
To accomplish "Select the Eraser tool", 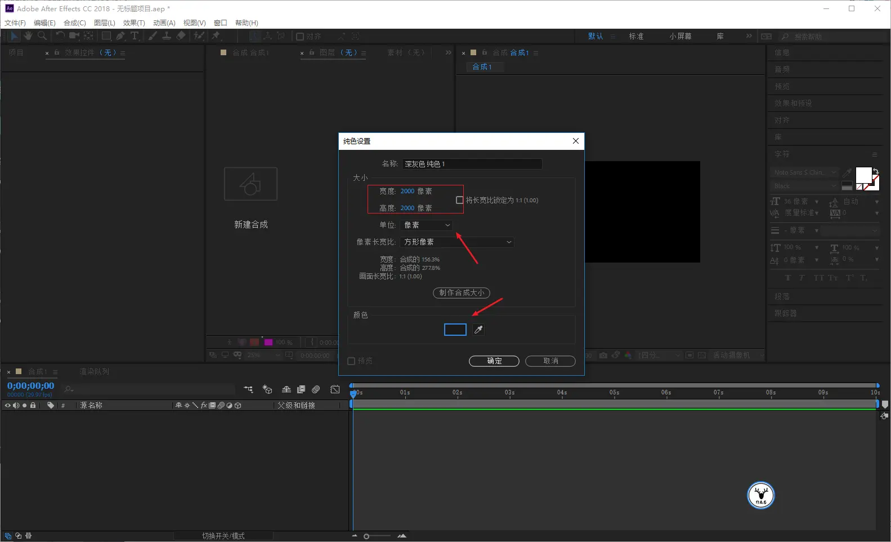I will (x=181, y=36).
